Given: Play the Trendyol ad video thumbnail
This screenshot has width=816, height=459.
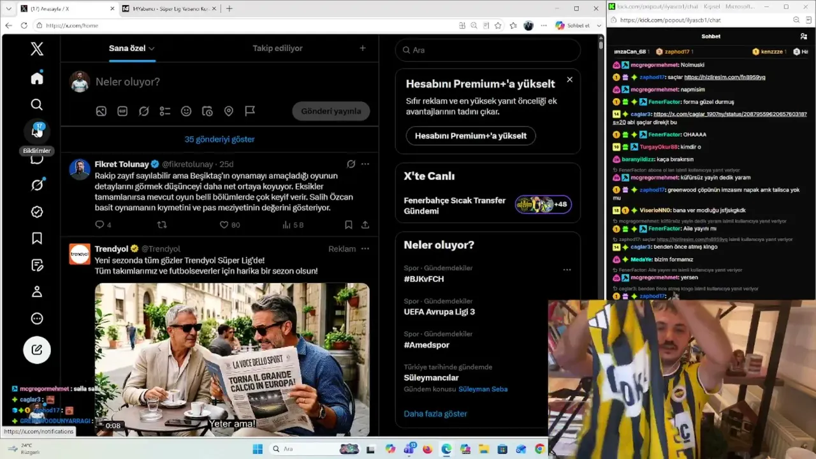Looking at the screenshot, I should pyautogui.click(x=232, y=360).
